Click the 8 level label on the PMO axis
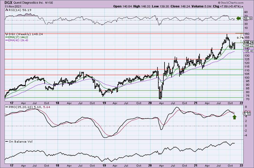Viewport: 254px width, 168px height. 246,107
